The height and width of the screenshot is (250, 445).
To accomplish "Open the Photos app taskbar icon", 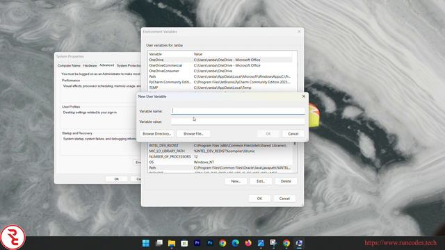I will tap(261, 243).
